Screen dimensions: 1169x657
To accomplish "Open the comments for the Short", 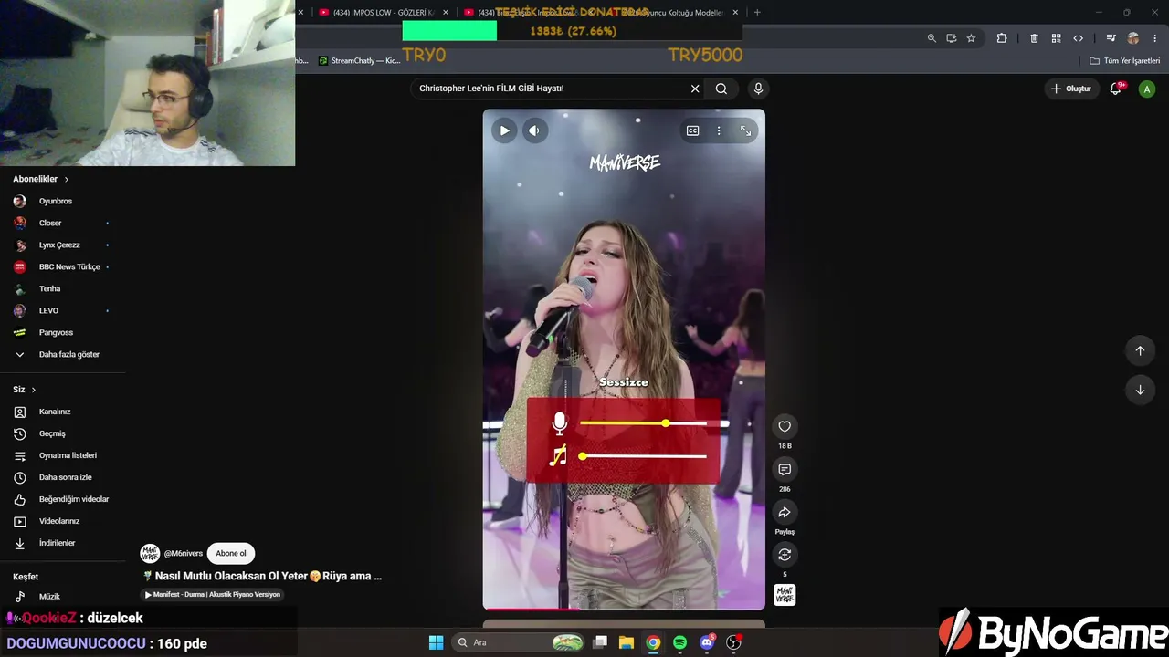I will 785,469.
